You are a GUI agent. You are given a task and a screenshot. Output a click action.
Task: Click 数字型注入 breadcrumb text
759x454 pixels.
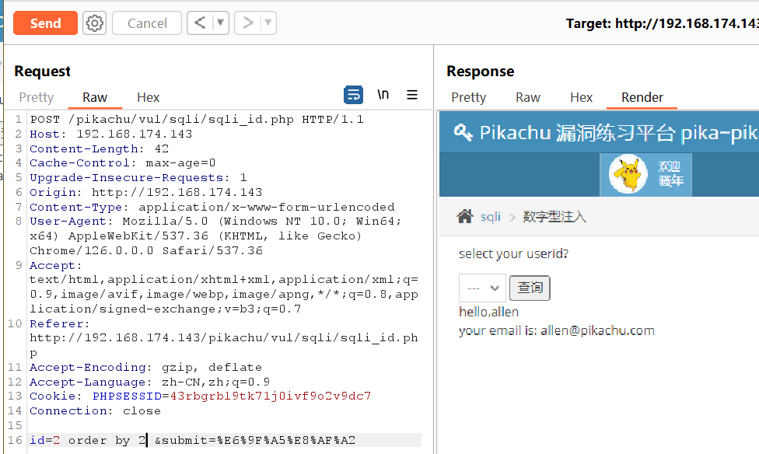554,217
